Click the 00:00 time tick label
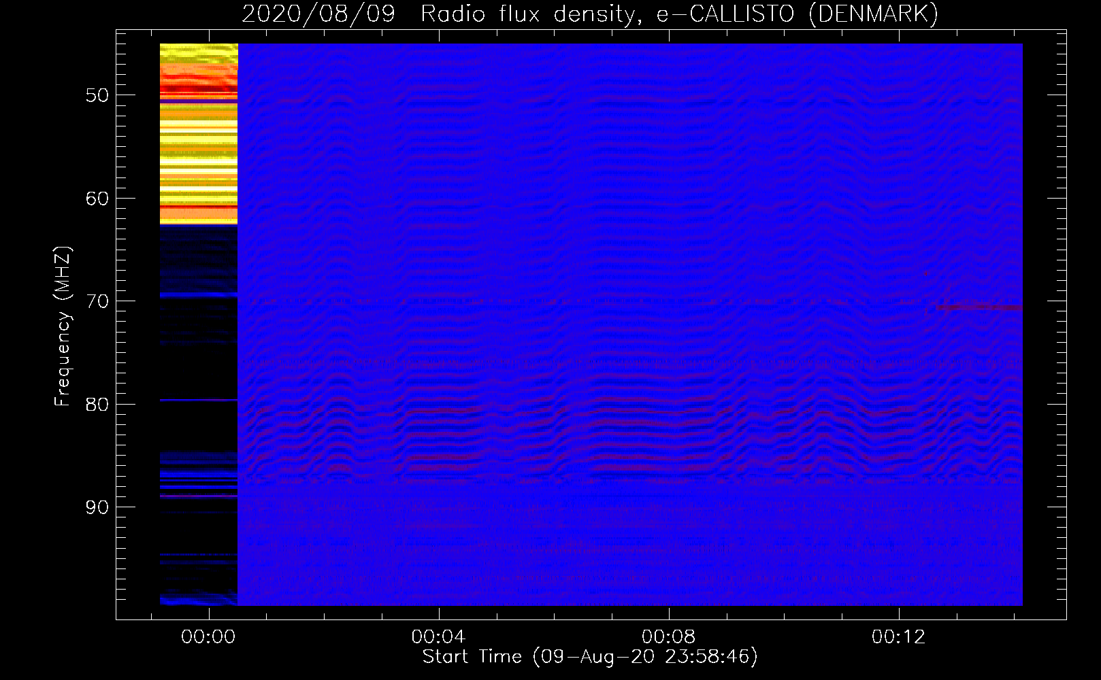The image size is (1101, 680). (x=208, y=637)
